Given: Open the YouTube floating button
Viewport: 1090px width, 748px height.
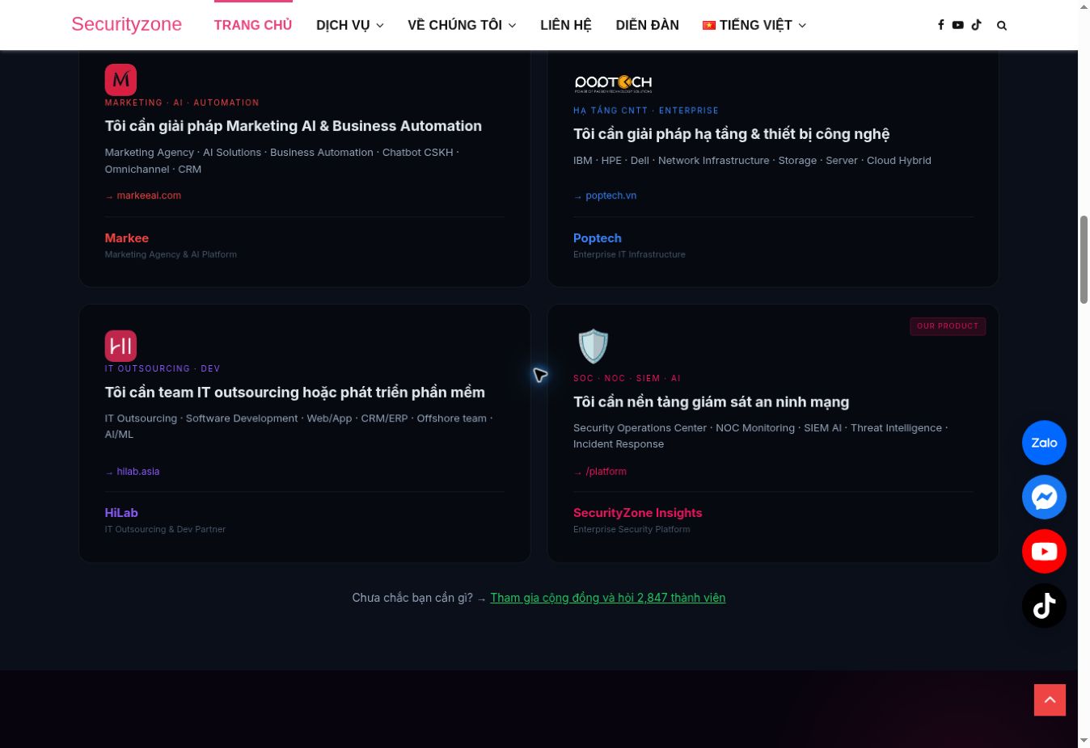Looking at the screenshot, I should tap(1044, 552).
